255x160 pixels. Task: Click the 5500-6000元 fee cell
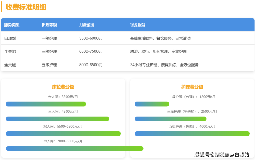[x=91, y=38]
